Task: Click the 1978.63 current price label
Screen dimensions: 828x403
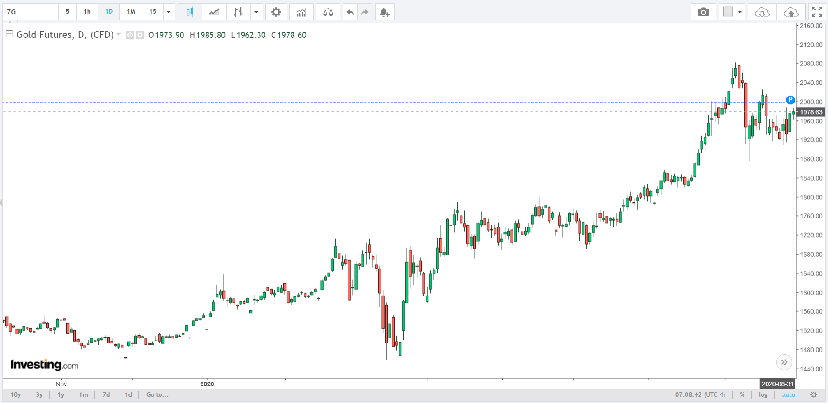Action: tap(811, 112)
